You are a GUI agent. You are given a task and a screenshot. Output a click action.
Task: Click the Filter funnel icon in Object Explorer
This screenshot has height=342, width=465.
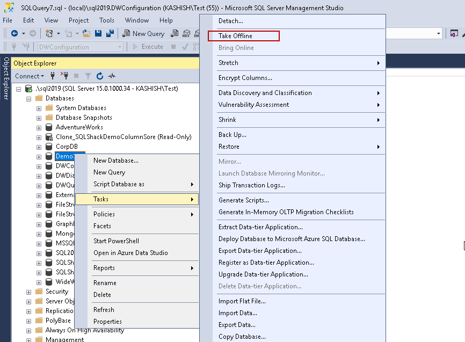88,76
